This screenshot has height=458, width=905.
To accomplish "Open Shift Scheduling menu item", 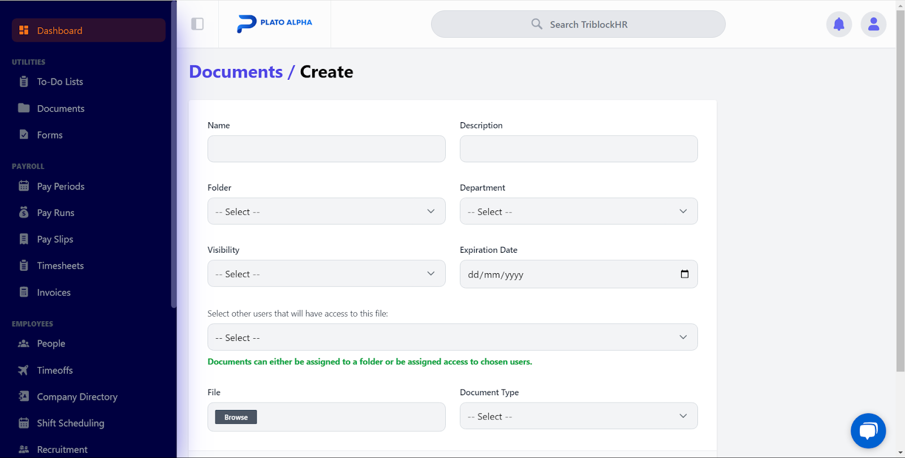I will coord(71,423).
